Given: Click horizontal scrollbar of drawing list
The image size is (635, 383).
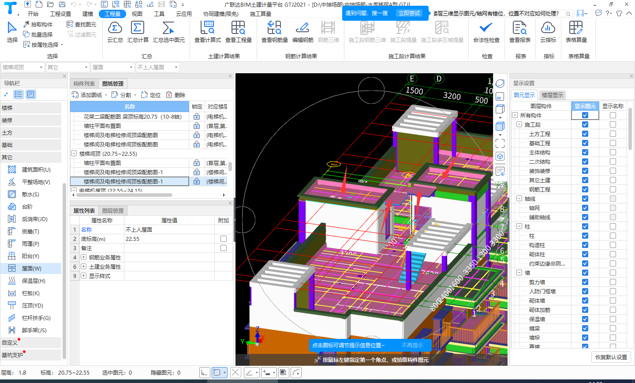Looking at the screenshot, I should pos(125,195).
